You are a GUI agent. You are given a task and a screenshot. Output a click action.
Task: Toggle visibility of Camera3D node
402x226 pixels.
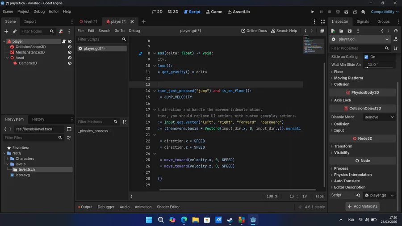[x=70, y=63]
